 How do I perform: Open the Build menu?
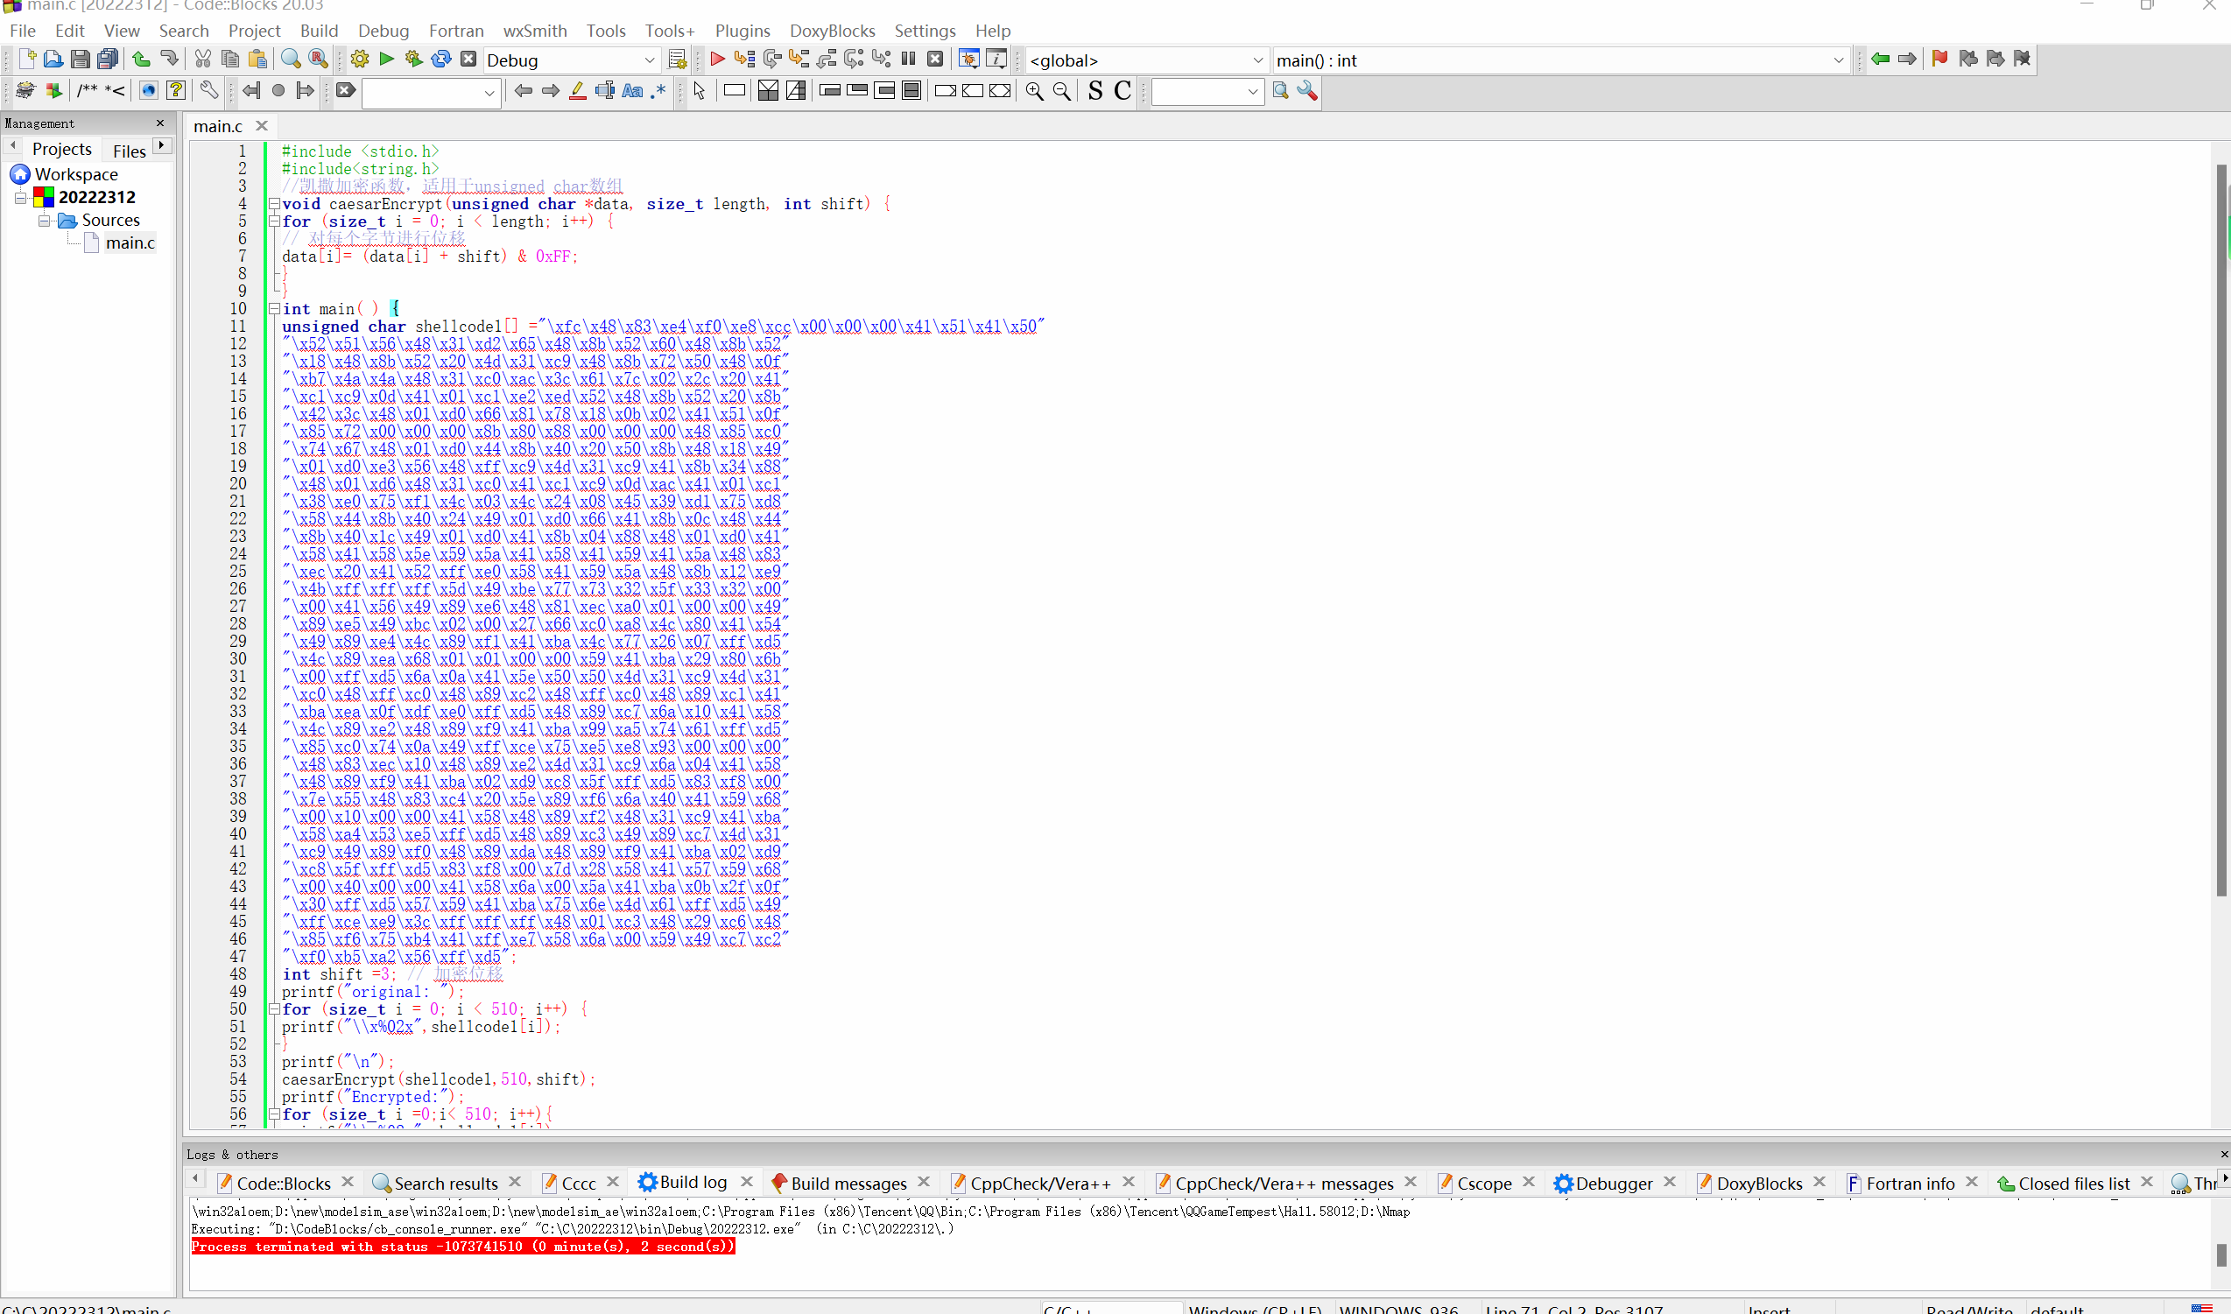[319, 31]
